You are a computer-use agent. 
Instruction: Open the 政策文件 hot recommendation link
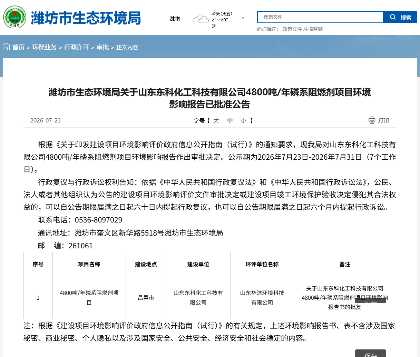click(x=292, y=29)
